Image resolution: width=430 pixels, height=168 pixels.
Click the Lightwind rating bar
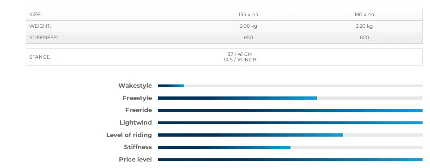tap(290, 123)
